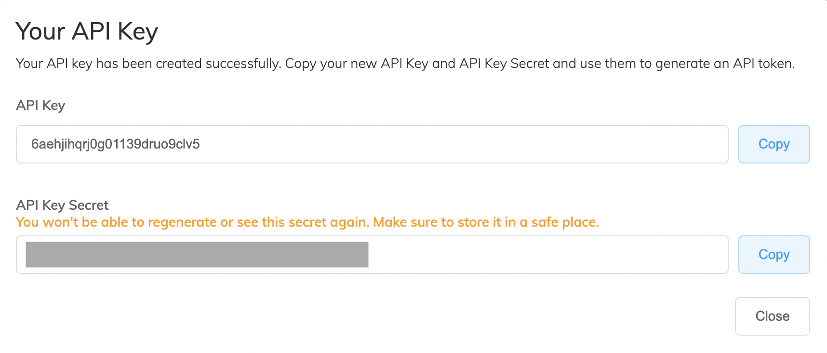This screenshot has height=353, width=827.
Task: Click the Copy button beside the secret
Action: coord(774,254)
